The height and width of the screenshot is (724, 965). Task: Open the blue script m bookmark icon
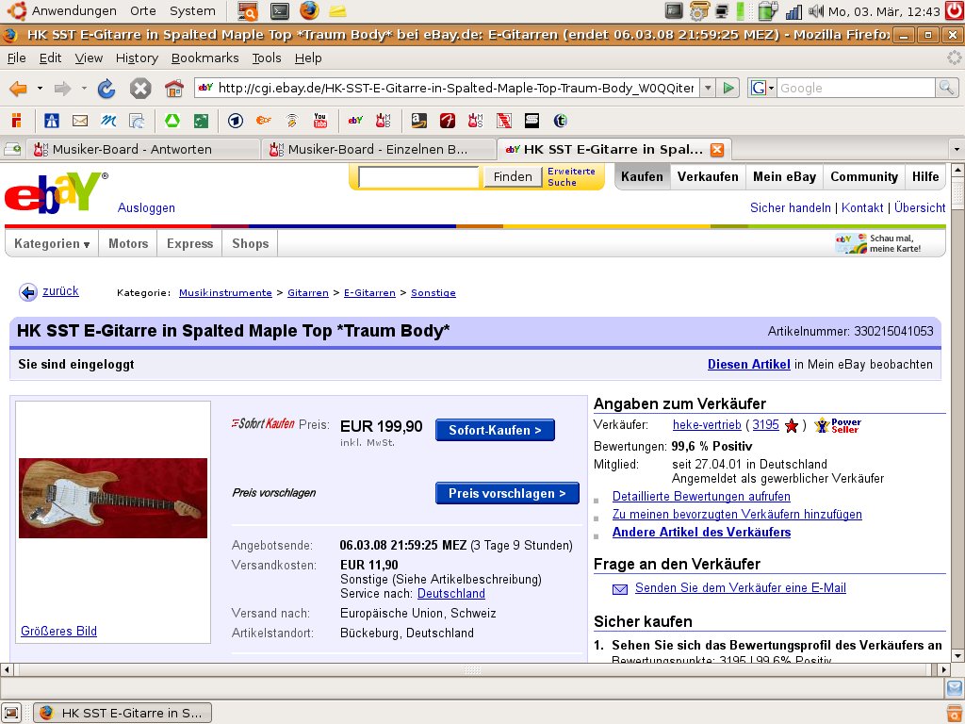point(108,121)
